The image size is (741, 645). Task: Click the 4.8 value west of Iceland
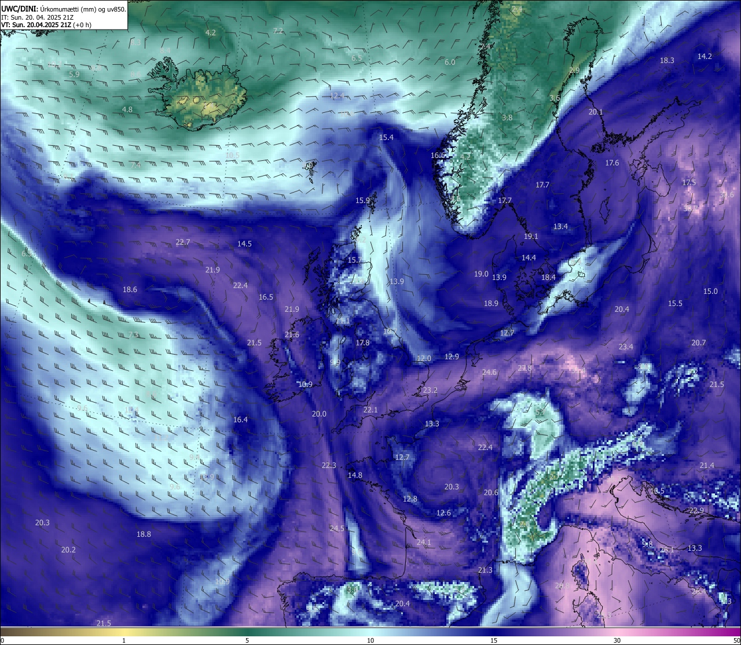click(127, 109)
